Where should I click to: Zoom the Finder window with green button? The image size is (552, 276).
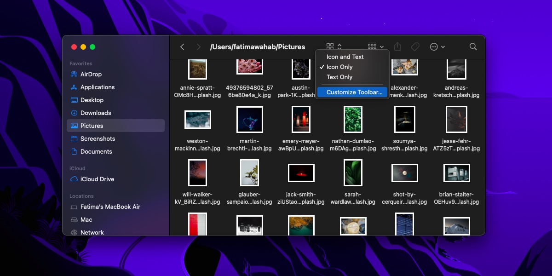[92, 47]
